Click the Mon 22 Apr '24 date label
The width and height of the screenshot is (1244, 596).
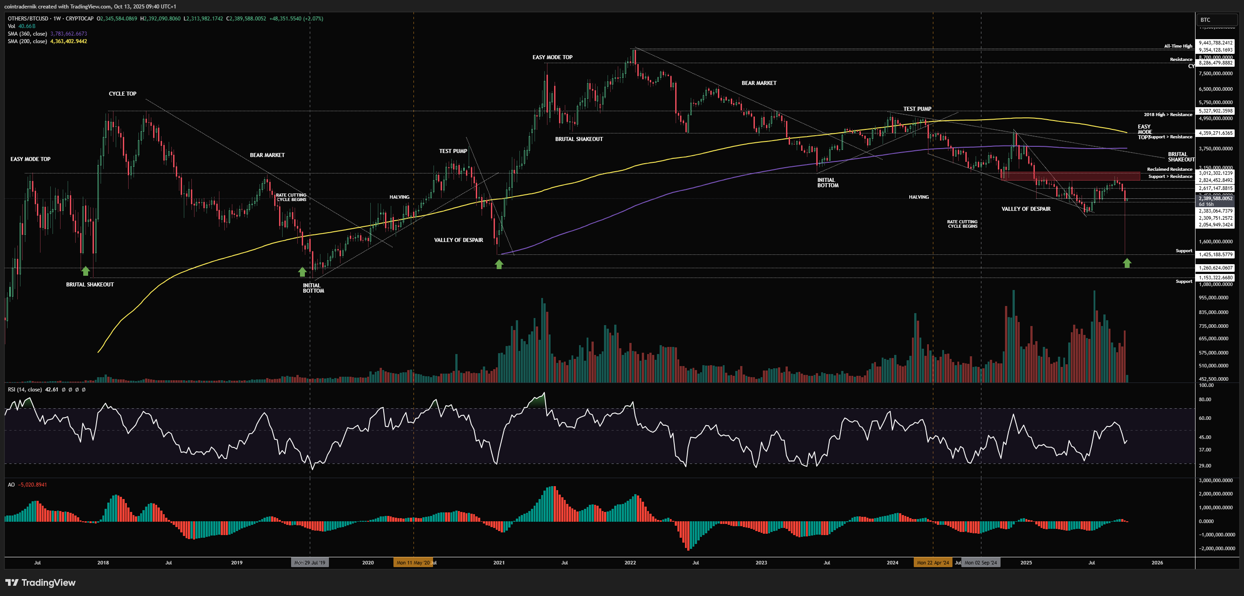(x=932, y=563)
